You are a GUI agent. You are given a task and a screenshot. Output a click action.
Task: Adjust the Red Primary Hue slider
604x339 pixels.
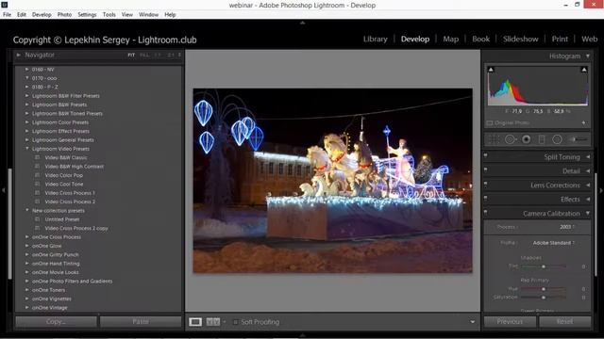[544, 289]
